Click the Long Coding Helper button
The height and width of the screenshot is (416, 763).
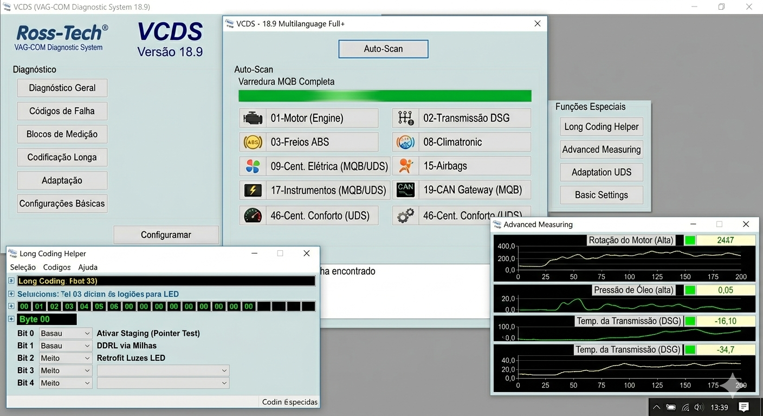point(601,126)
